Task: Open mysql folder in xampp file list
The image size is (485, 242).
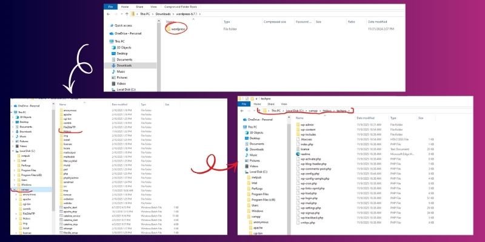Action: tap(65, 165)
